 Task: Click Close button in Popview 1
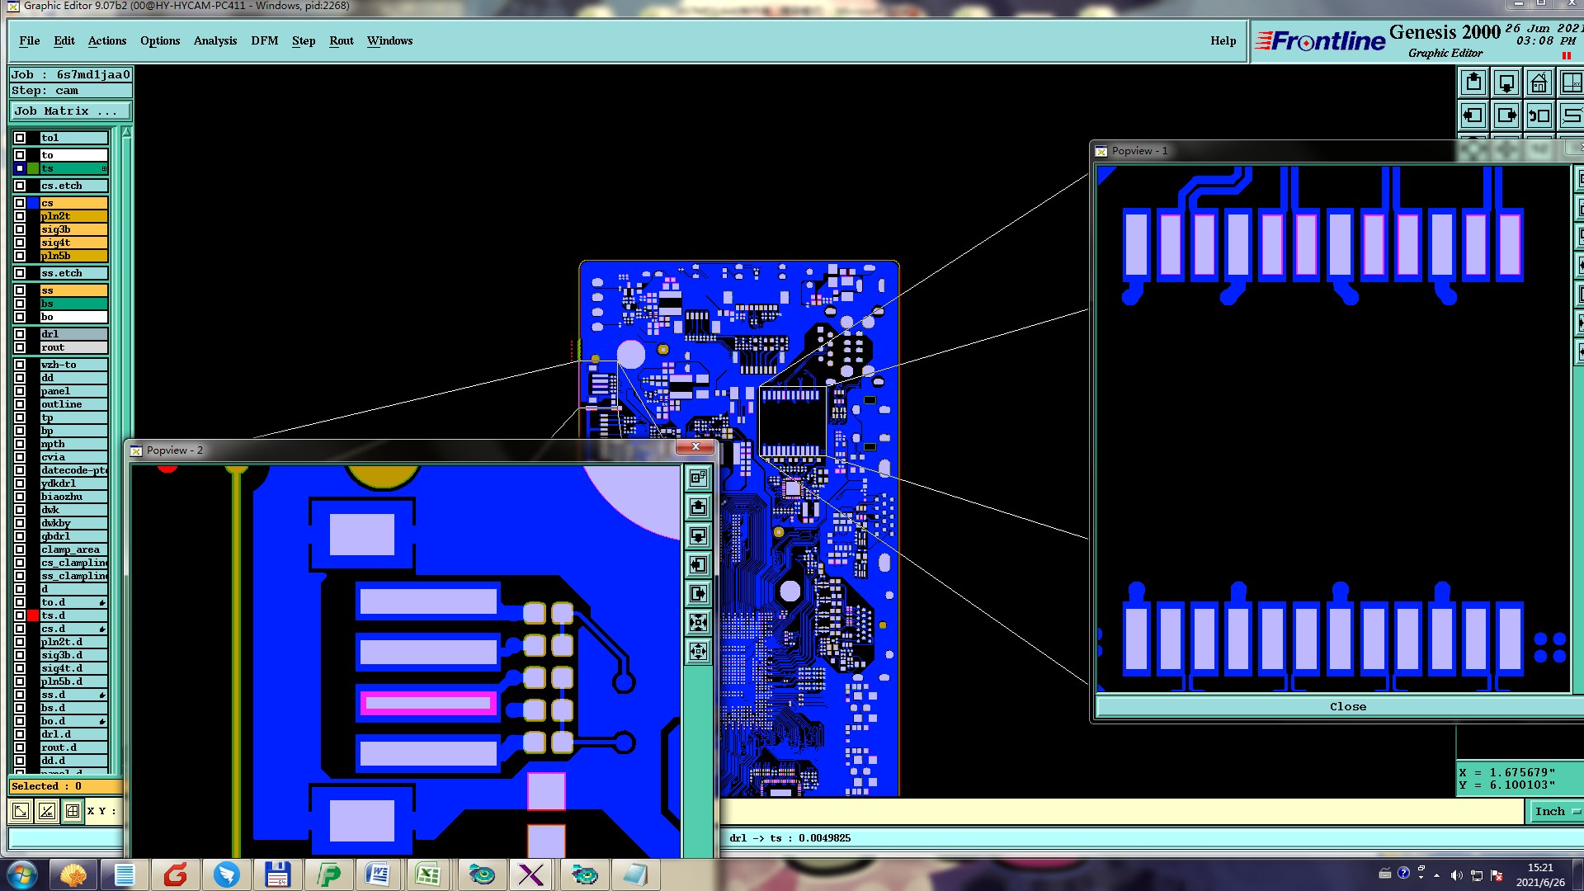pos(1347,707)
